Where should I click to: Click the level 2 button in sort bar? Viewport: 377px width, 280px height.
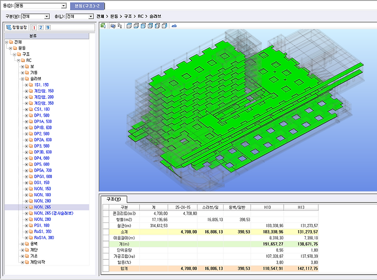coord(41,27)
